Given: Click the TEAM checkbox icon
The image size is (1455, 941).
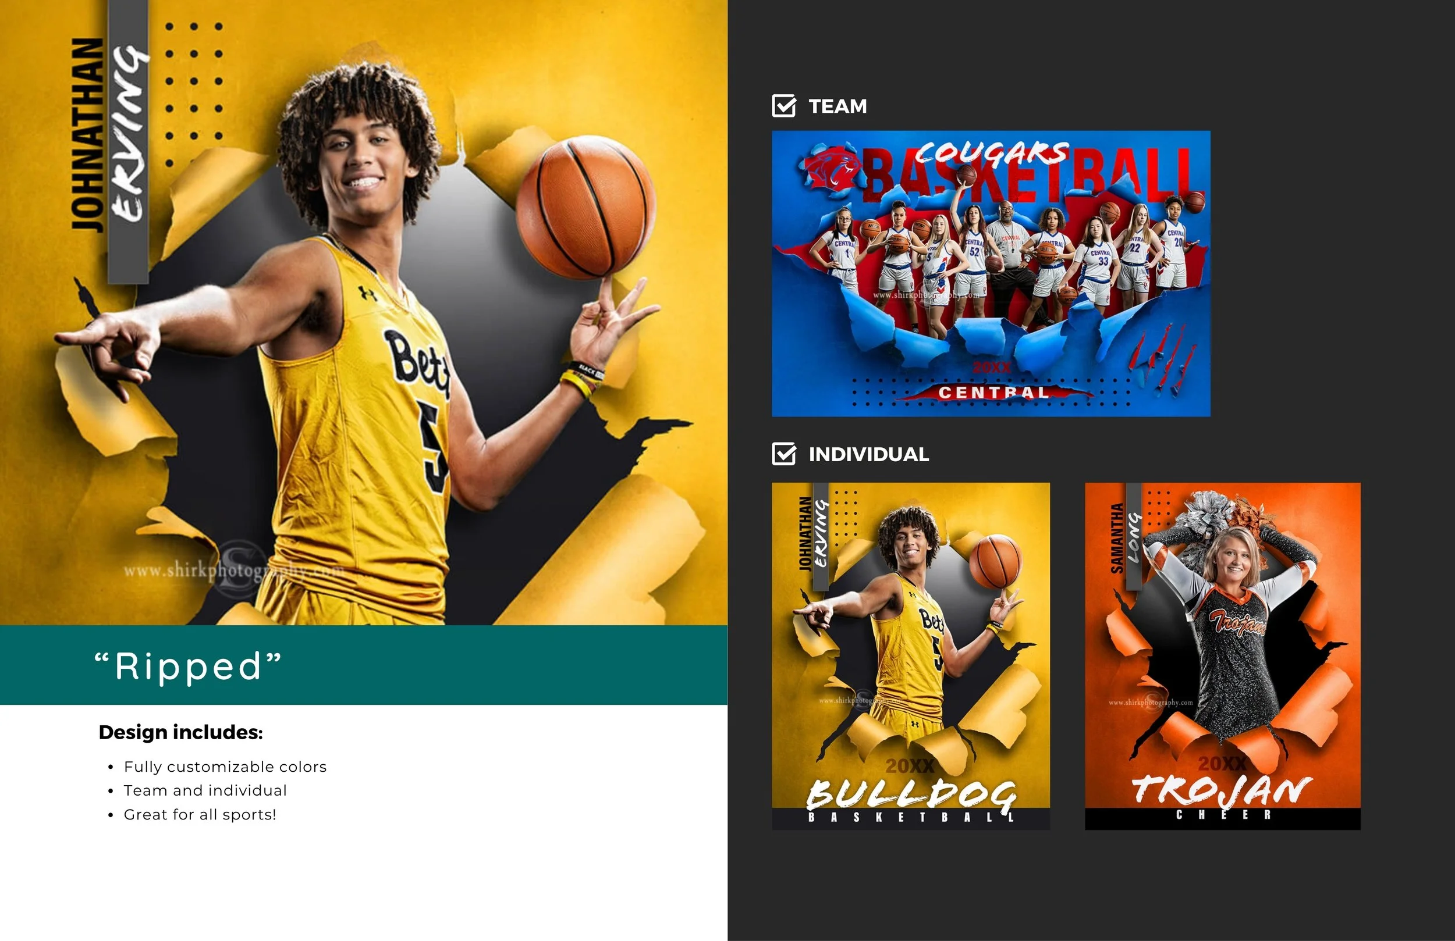Looking at the screenshot, I should pyautogui.click(x=784, y=106).
